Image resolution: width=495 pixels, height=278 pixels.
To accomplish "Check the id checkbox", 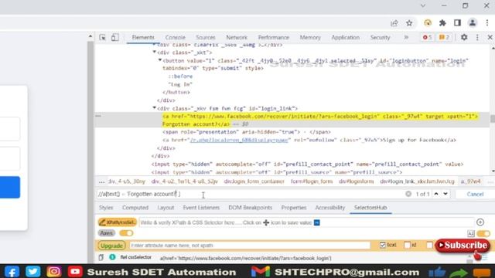I will tap(407, 245).
